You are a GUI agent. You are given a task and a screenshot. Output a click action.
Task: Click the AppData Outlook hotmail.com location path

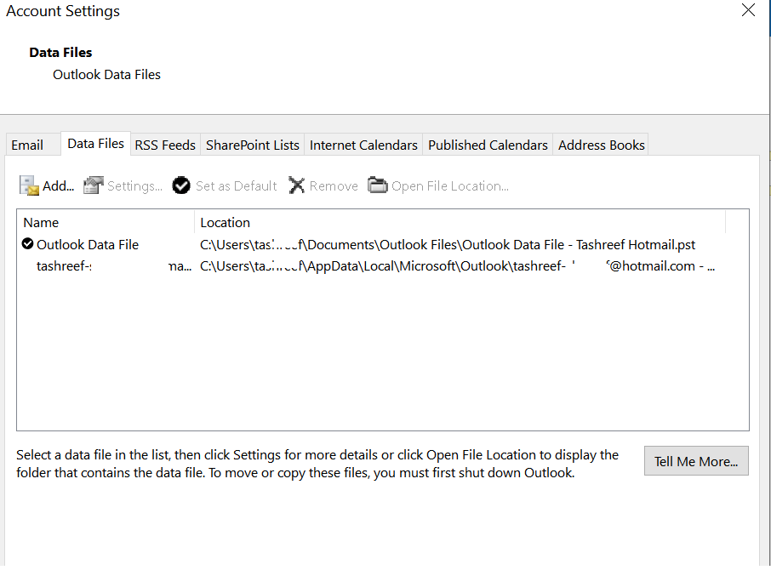click(457, 265)
